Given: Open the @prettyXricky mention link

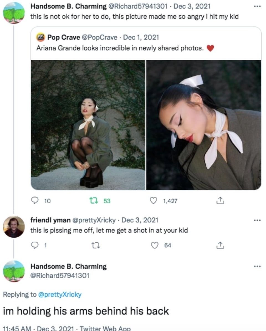Looking at the screenshot, I should pos(60,294).
